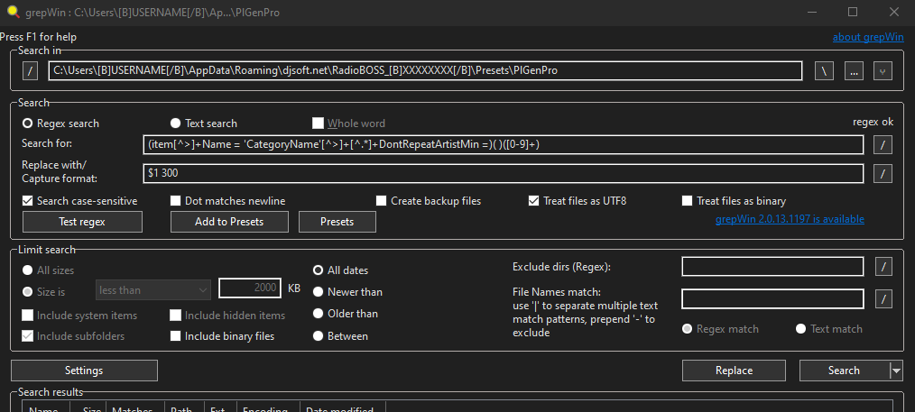Screen dimensions: 915x412
Task: Click the backslash button right of search path
Action: 824,71
